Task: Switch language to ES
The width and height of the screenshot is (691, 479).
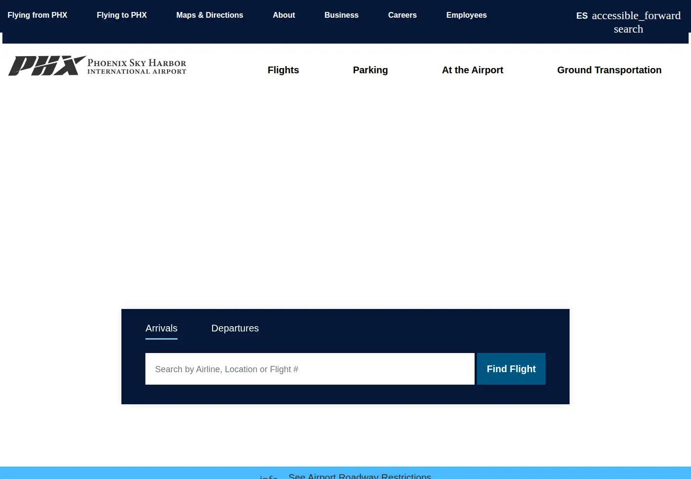Action: (582, 16)
